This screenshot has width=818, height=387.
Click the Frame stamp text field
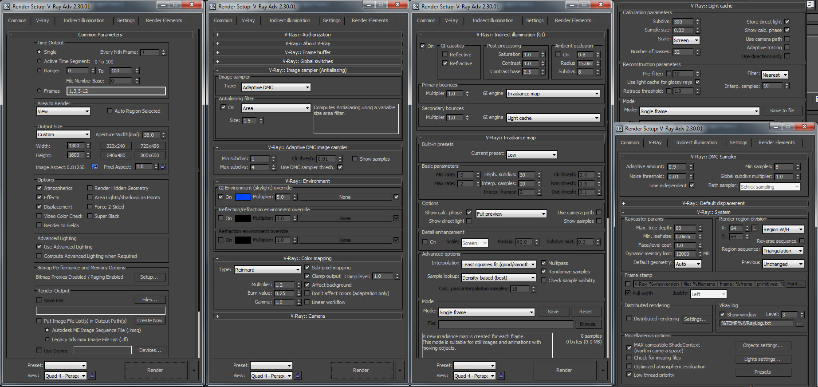tap(708, 284)
